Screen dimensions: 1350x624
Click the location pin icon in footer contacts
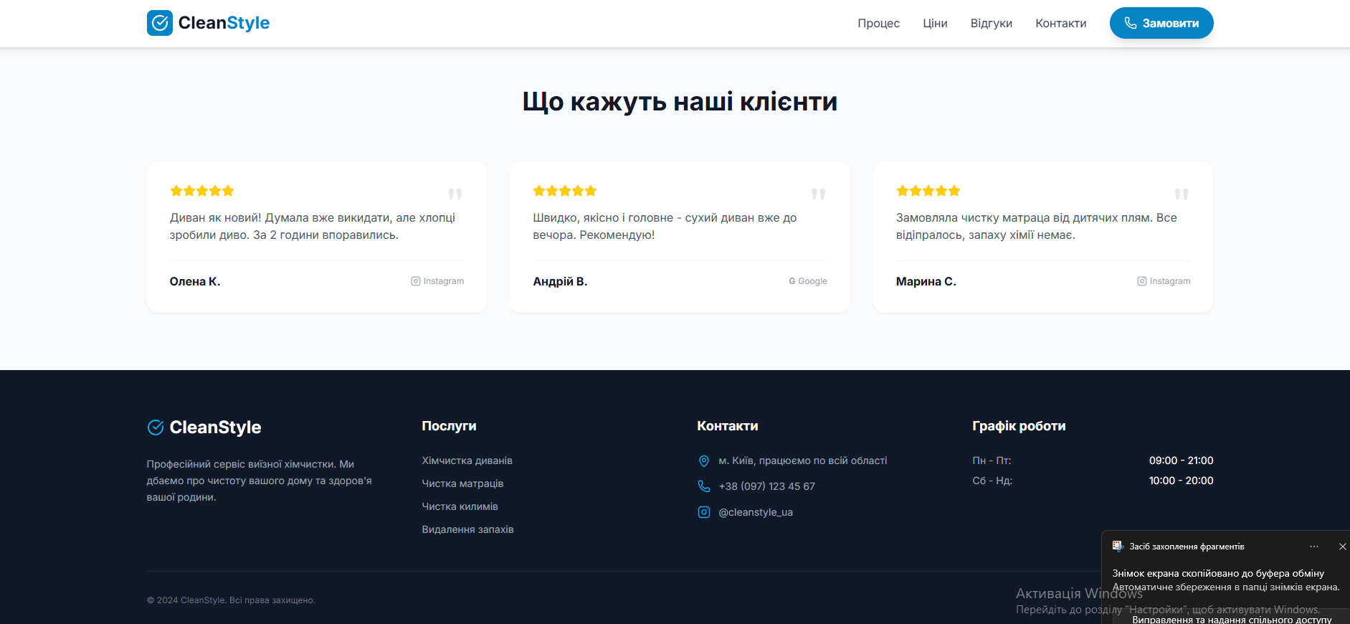point(704,461)
